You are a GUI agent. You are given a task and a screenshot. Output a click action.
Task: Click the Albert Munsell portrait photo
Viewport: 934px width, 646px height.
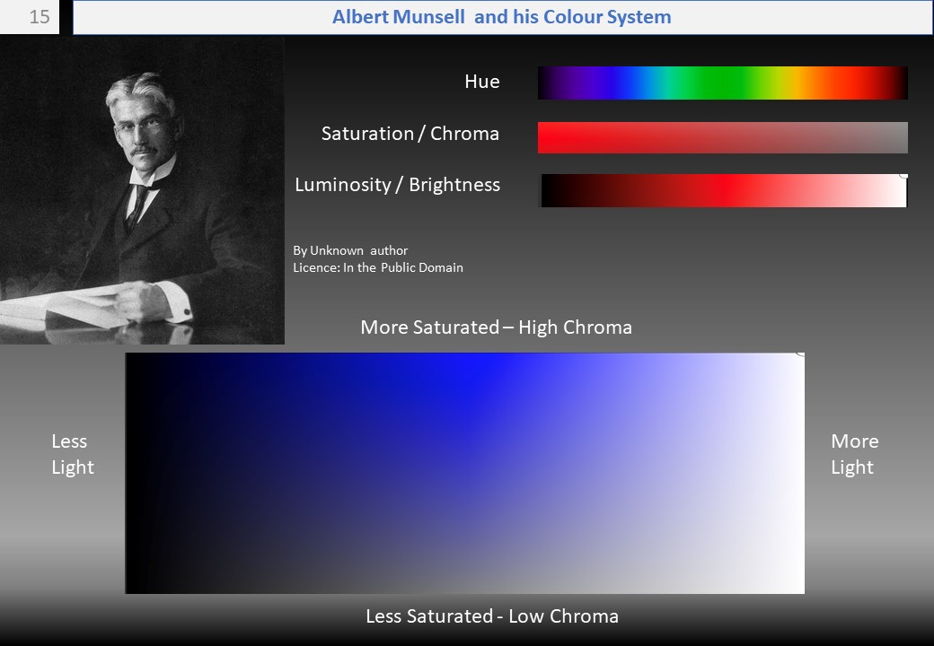[x=142, y=190]
